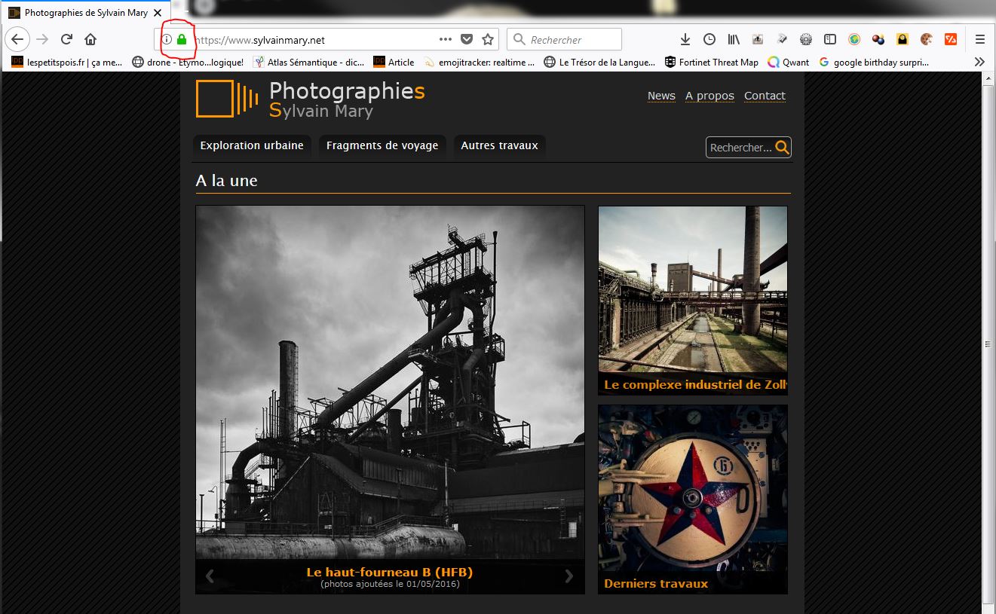
Task: Toggle the sidebar panel icon
Action: 830,39
